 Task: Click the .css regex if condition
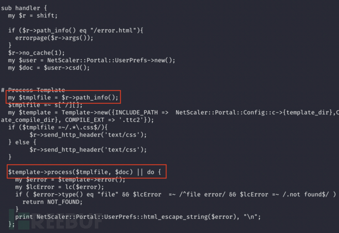tap(57, 127)
